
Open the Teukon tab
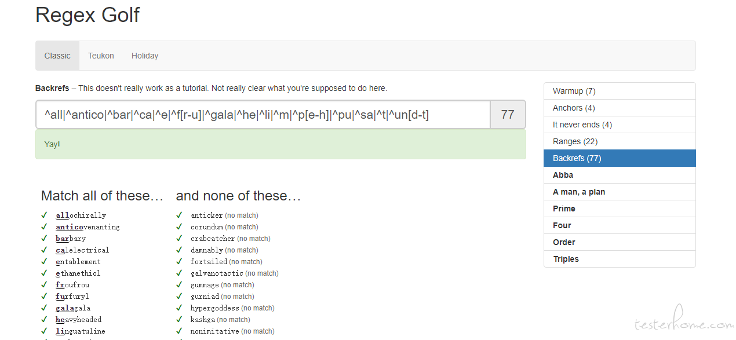click(x=101, y=56)
